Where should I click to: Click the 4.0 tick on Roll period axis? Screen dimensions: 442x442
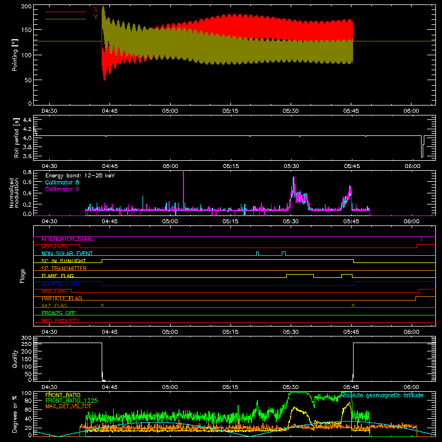(27, 139)
